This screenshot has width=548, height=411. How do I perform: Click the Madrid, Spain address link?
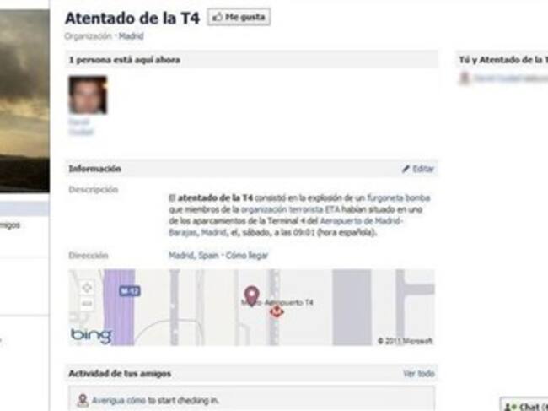[x=194, y=256]
